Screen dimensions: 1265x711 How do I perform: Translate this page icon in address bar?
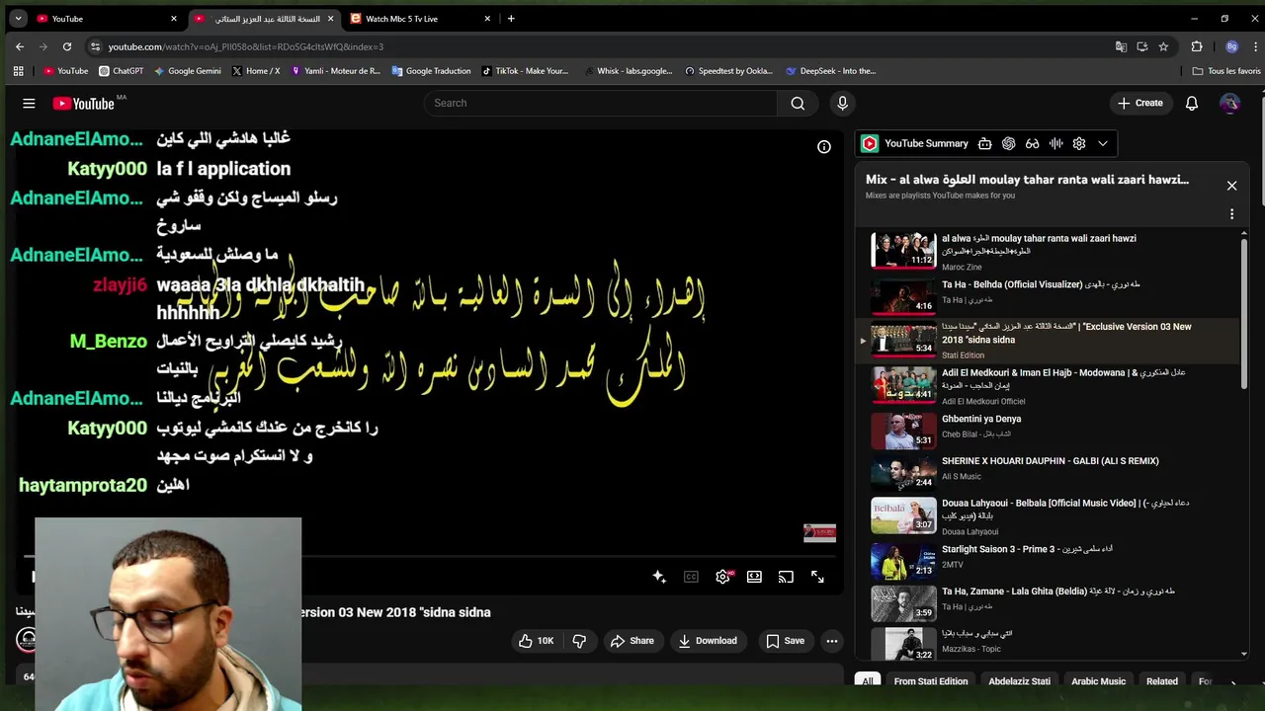1121,46
